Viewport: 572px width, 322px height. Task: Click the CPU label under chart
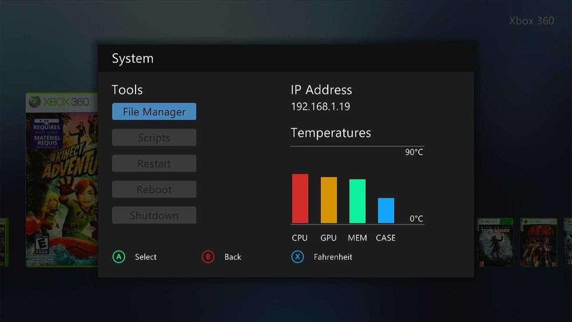pos(300,238)
